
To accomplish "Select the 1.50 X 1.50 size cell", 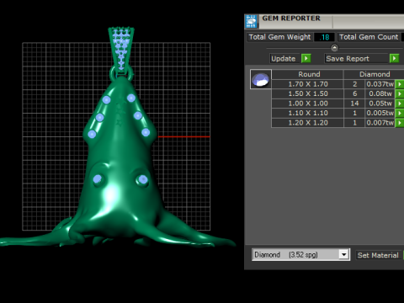I will [x=308, y=93].
